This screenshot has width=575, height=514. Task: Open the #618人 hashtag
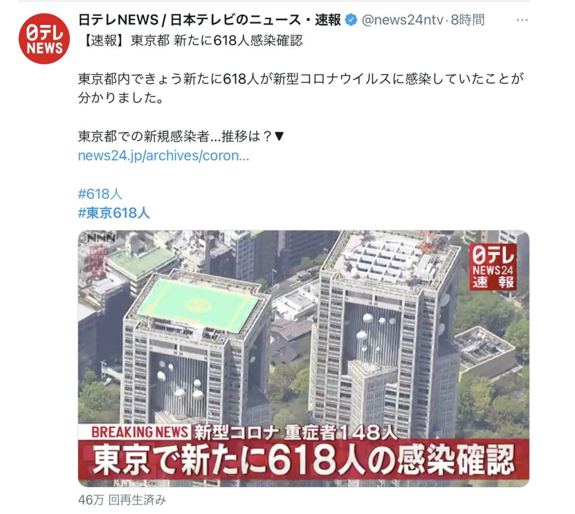100,194
